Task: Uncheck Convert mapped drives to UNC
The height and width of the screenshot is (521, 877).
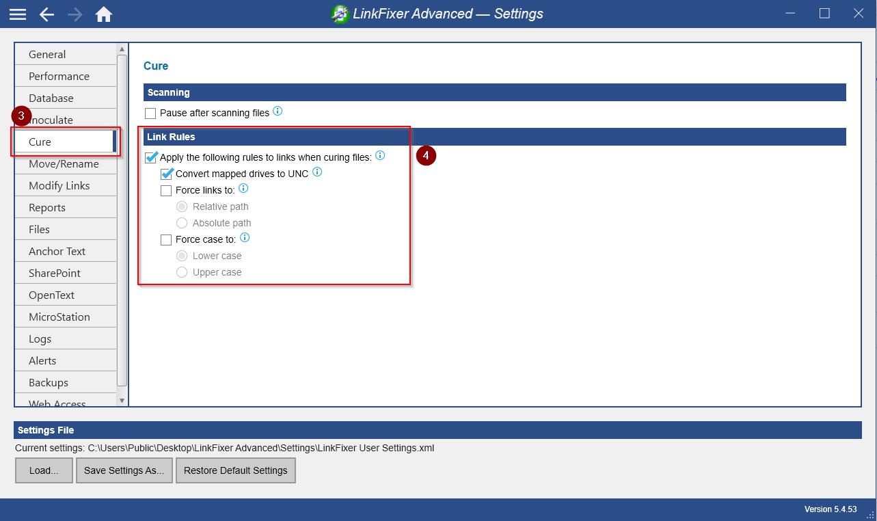Action: (x=167, y=174)
